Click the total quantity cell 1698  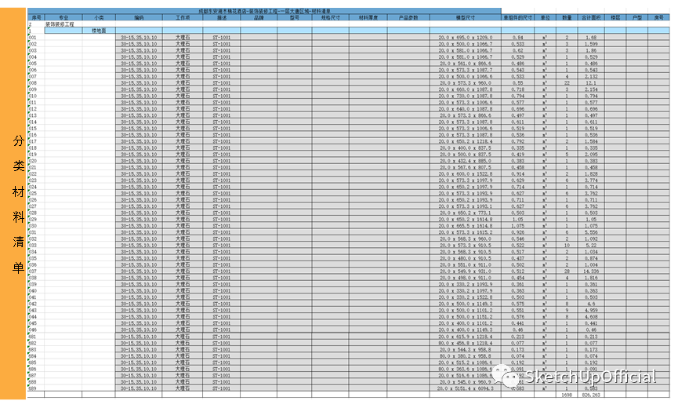click(566, 395)
